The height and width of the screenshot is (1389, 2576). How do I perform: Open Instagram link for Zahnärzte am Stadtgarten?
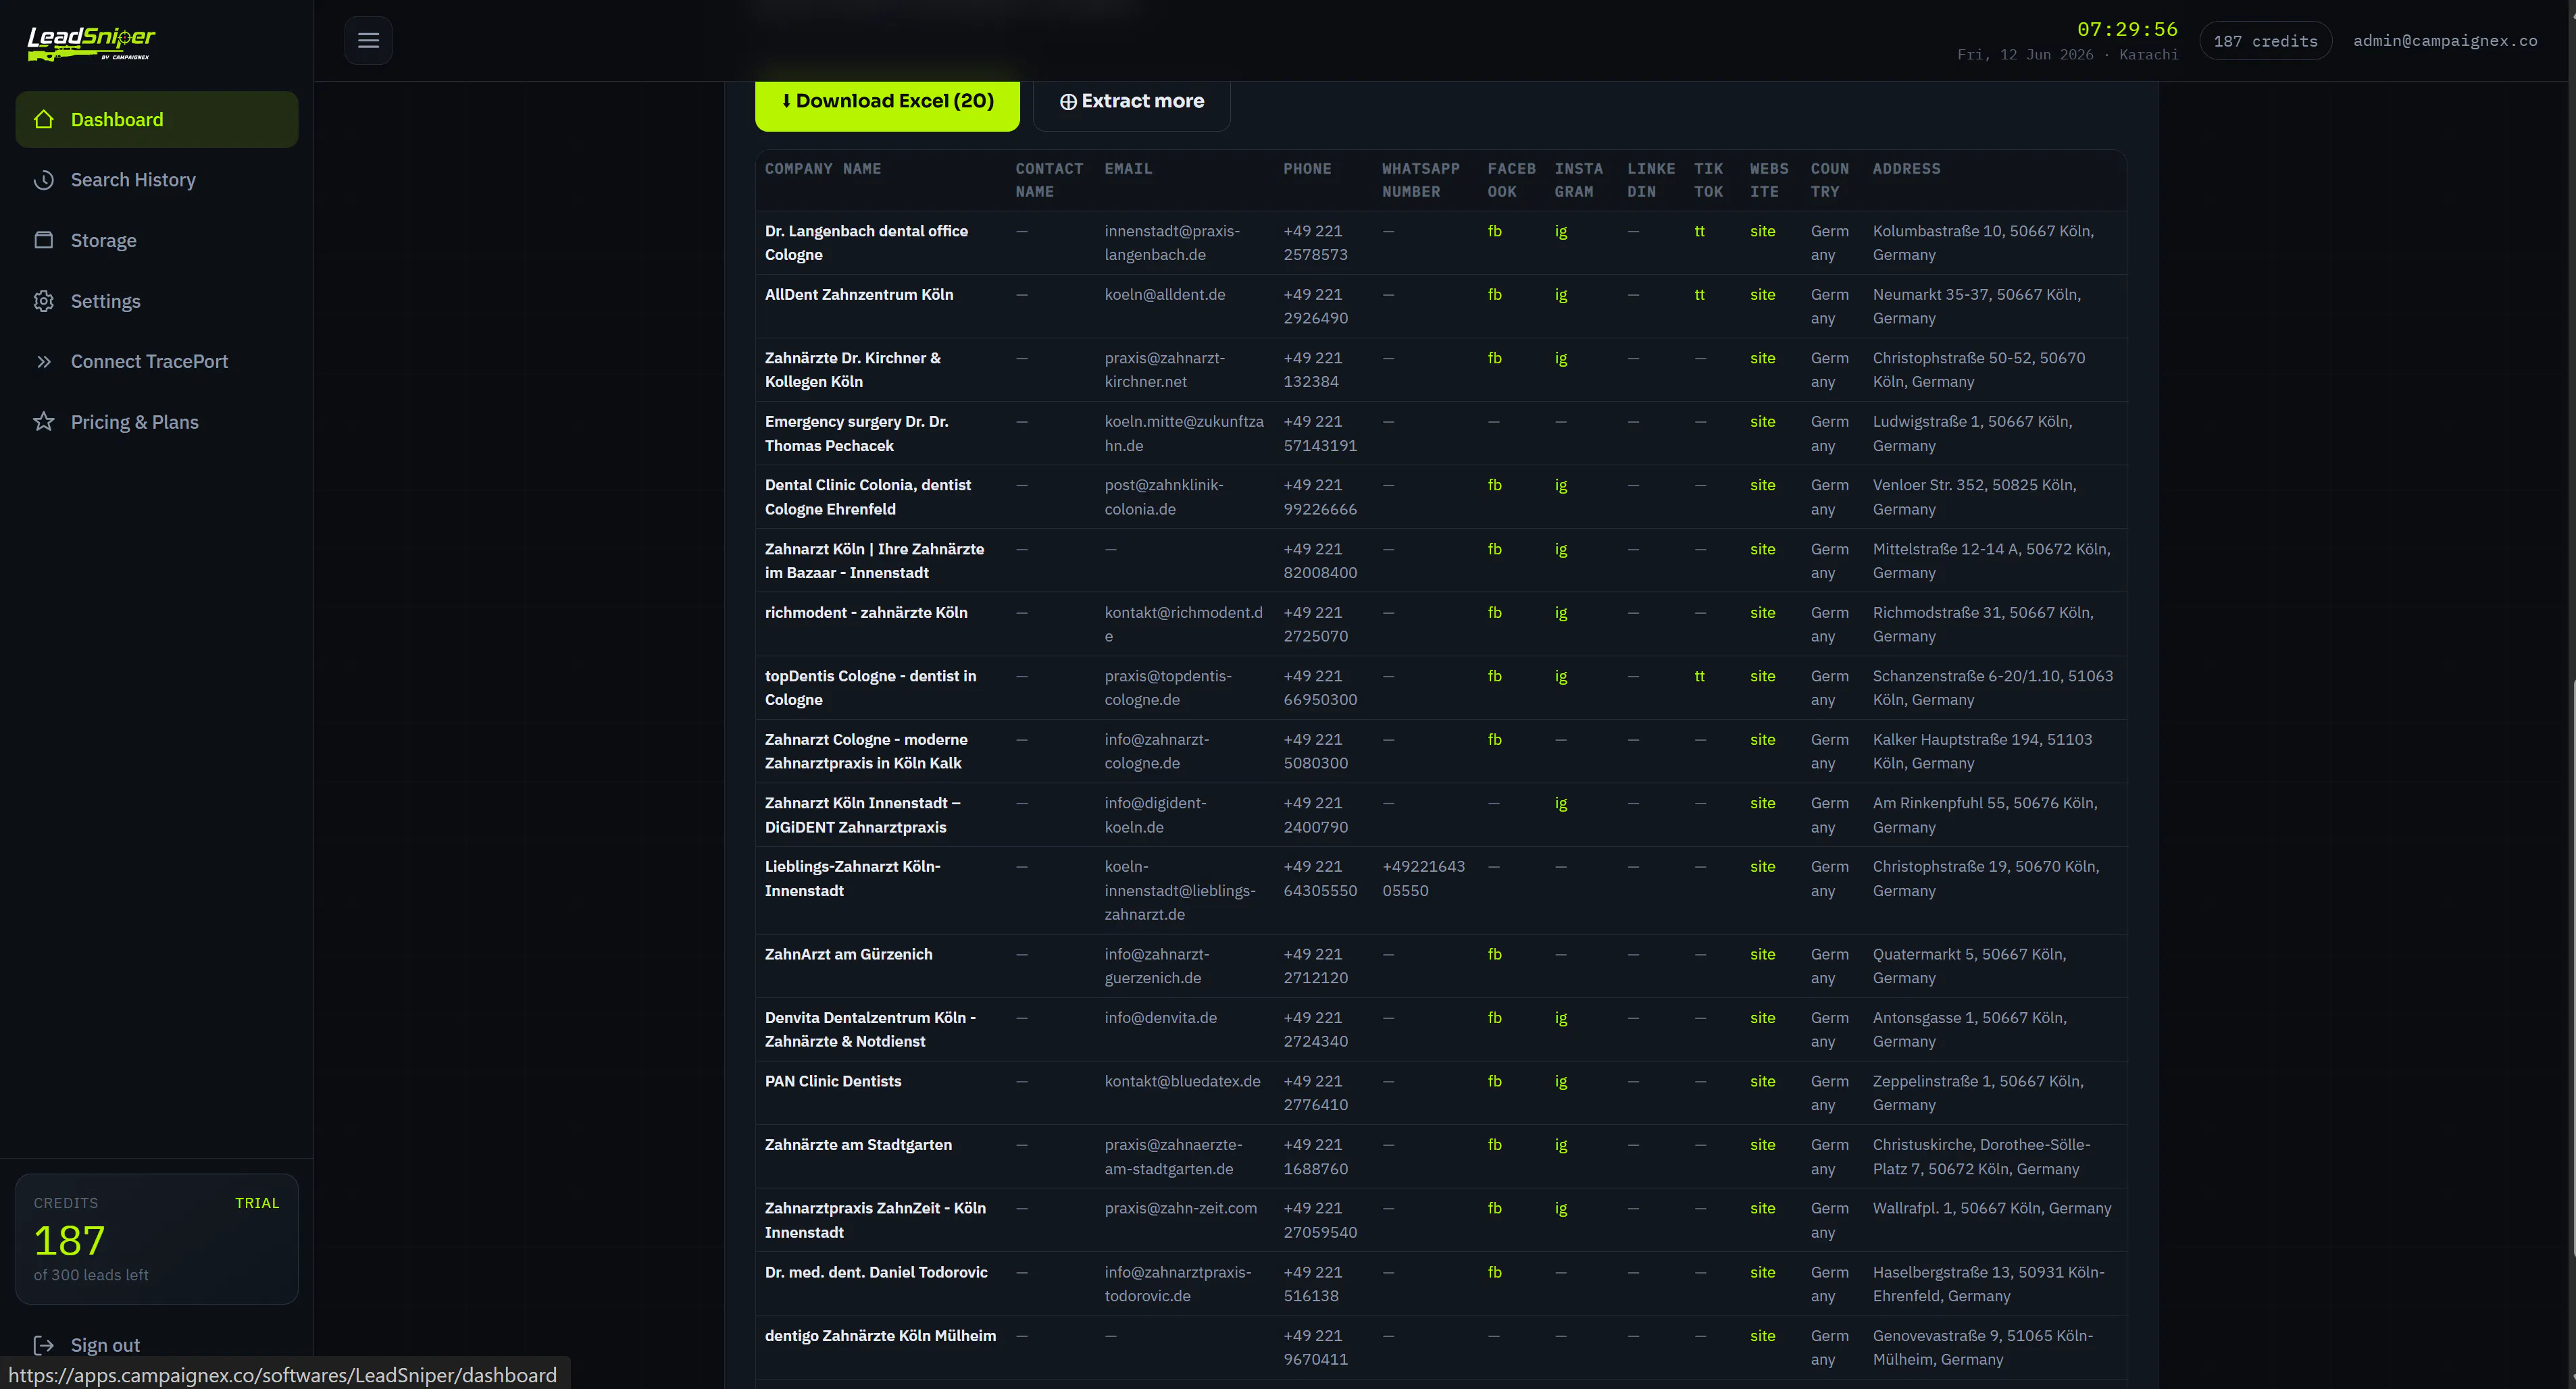(1561, 1145)
